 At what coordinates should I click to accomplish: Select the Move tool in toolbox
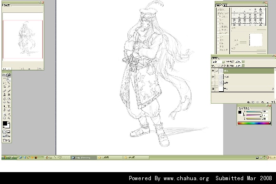[x=9, y=79]
